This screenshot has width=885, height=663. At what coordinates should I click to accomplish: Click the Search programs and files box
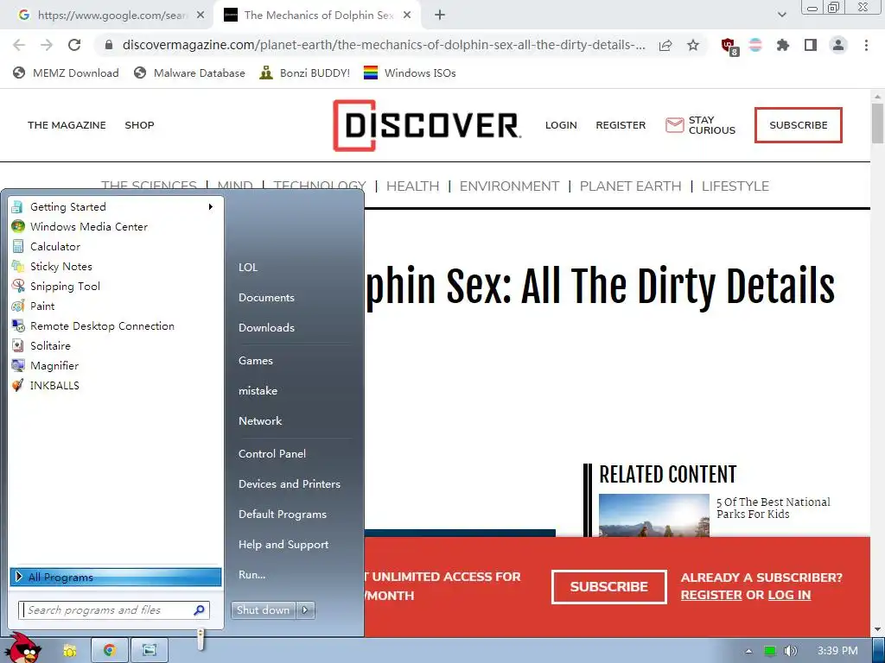[114, 610]
